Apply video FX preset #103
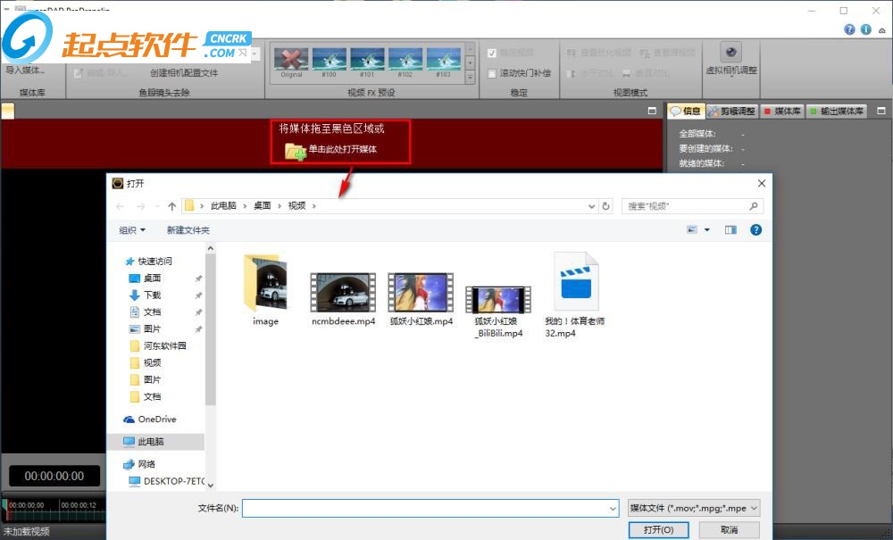Screen dimensions: 893x540 point(444,62)
